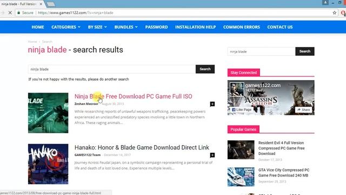Click the Popular Games heading

coord(243,129)
